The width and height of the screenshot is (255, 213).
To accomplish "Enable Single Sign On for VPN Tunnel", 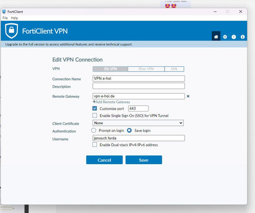I will (x=95, y=116).
